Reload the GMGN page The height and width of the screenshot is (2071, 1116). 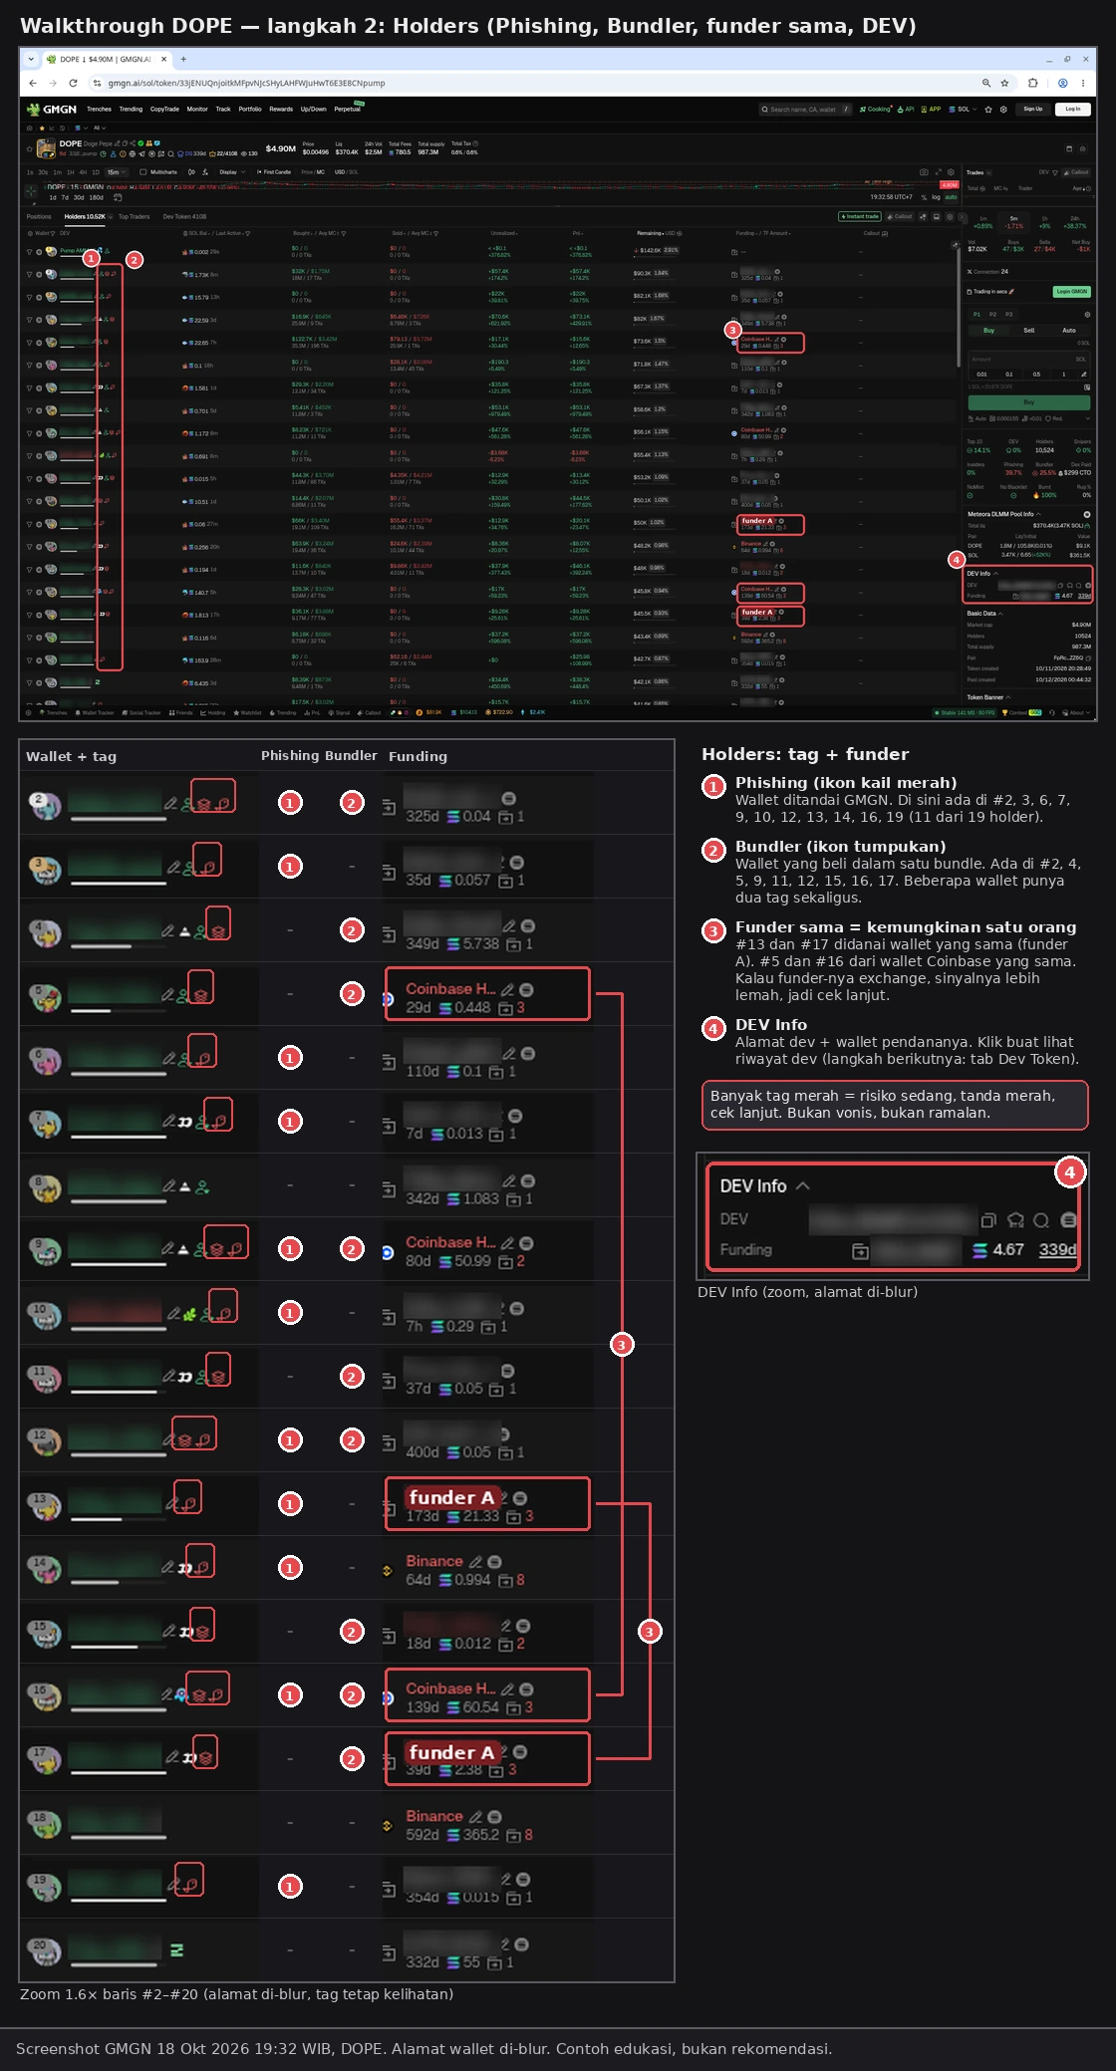click(x=73, y=83)
